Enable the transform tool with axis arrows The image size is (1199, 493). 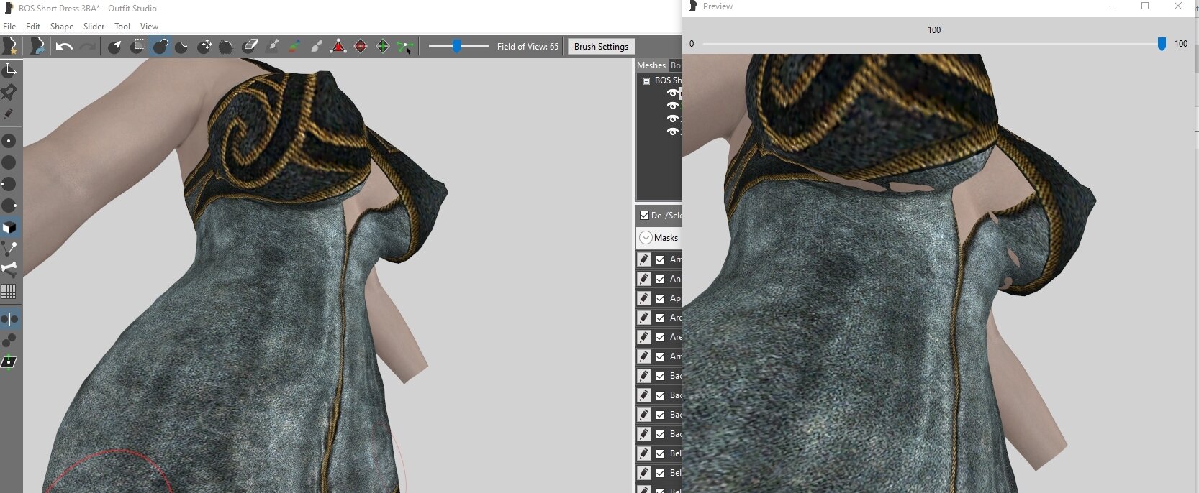(x=9, y=70)
